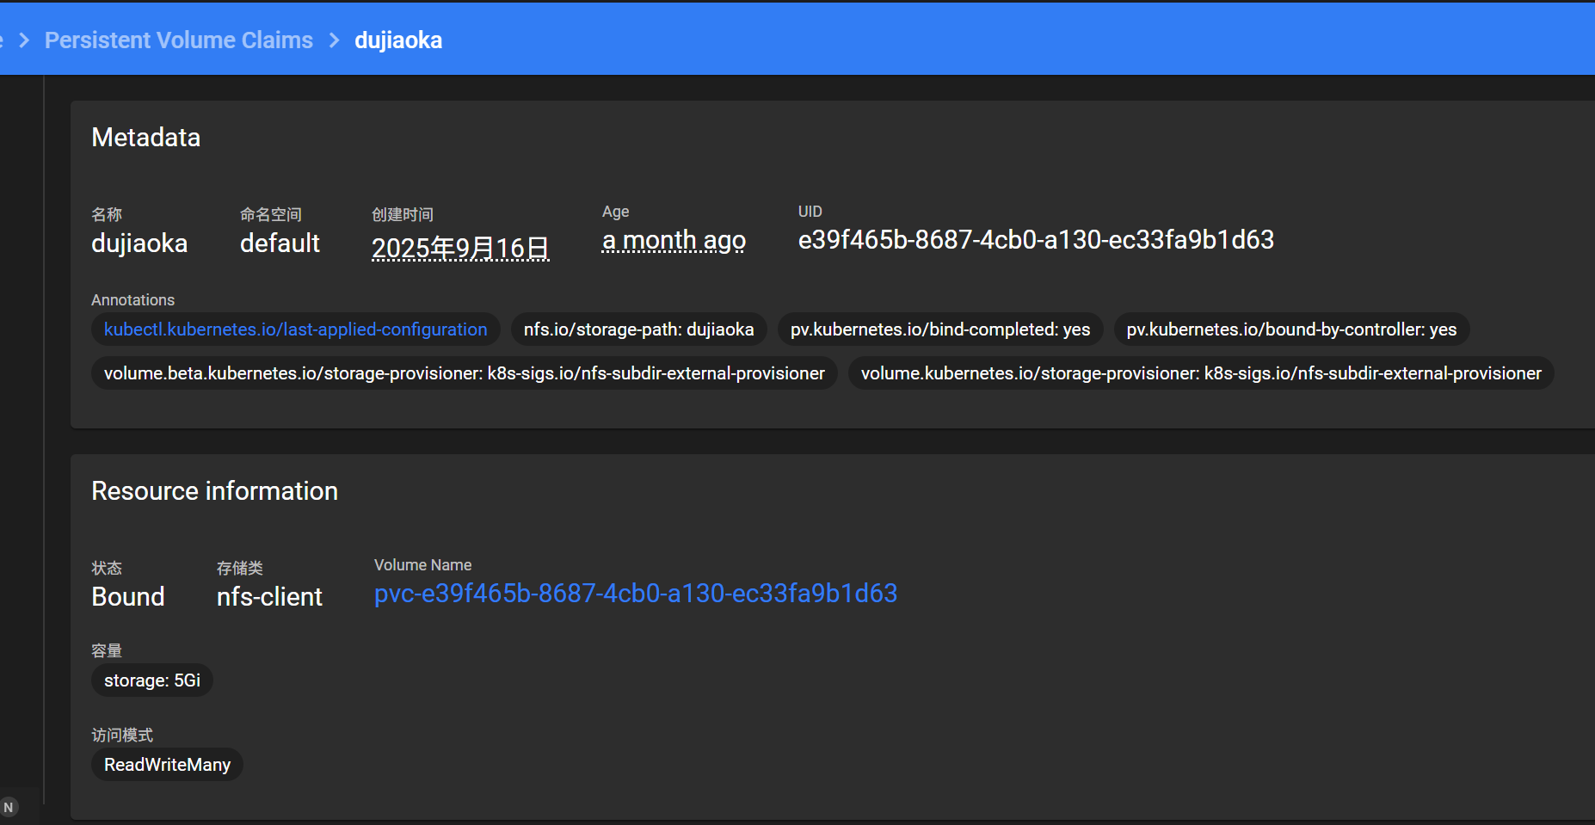
Task: Open the last-applied-configuration annotation
Action: tap(295, 329)
